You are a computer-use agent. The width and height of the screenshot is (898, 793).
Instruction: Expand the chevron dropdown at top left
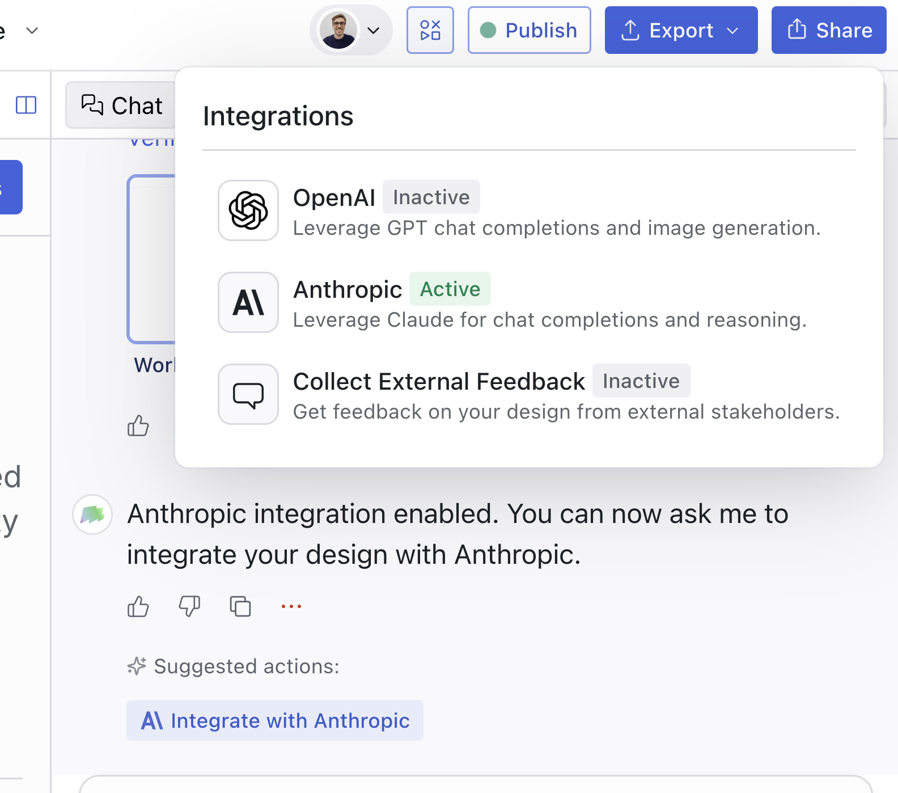click(32, 30)
